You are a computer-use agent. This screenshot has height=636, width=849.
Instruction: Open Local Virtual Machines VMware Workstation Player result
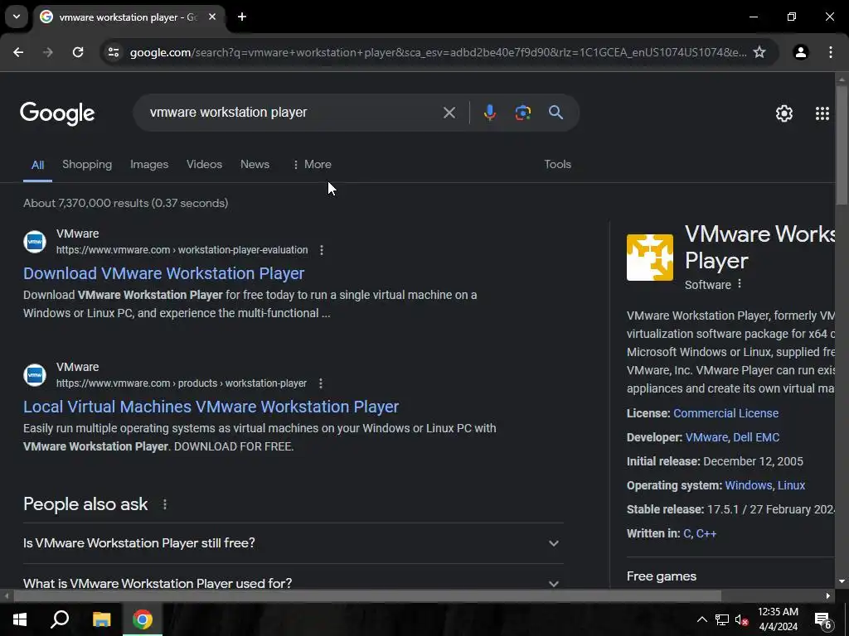click(211, 407)
